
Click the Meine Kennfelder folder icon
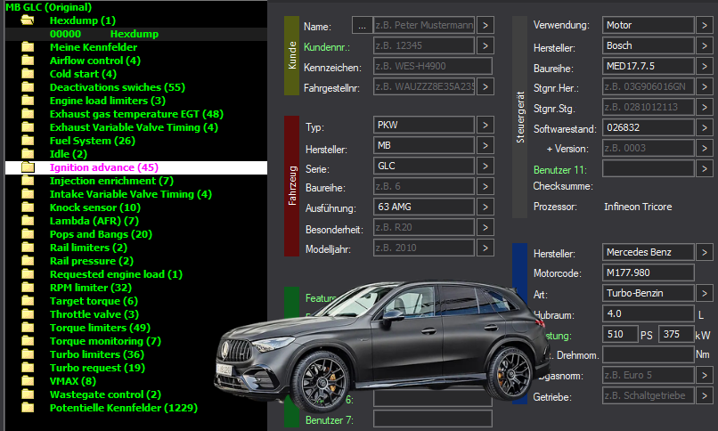(x=28, y=47)
